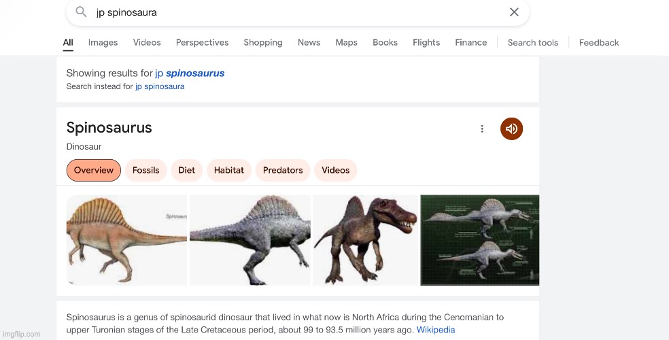Search instead for 'jp spinosaura' link
669x340 pixels.
point(160,86)
